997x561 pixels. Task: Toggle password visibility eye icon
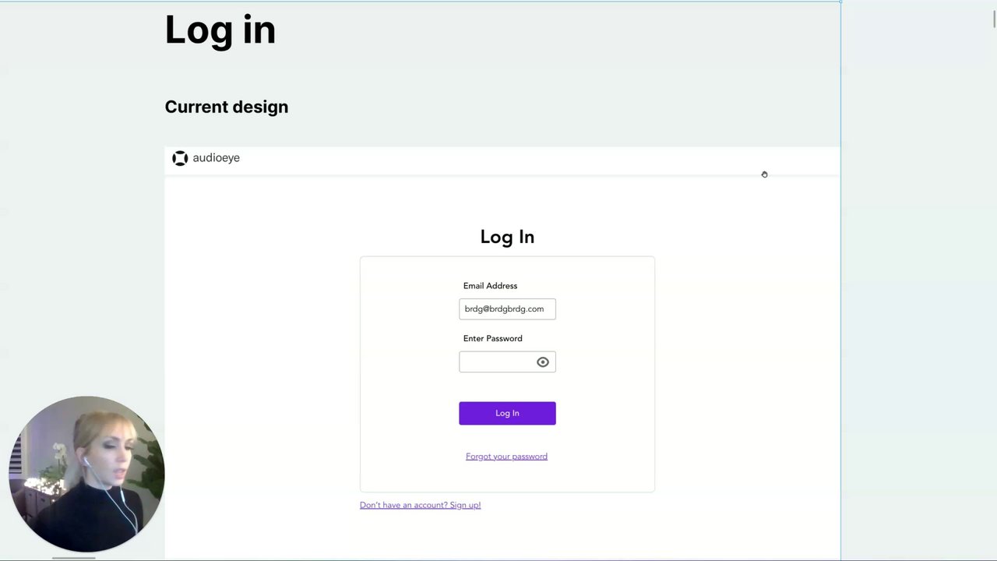click(543, 362)
